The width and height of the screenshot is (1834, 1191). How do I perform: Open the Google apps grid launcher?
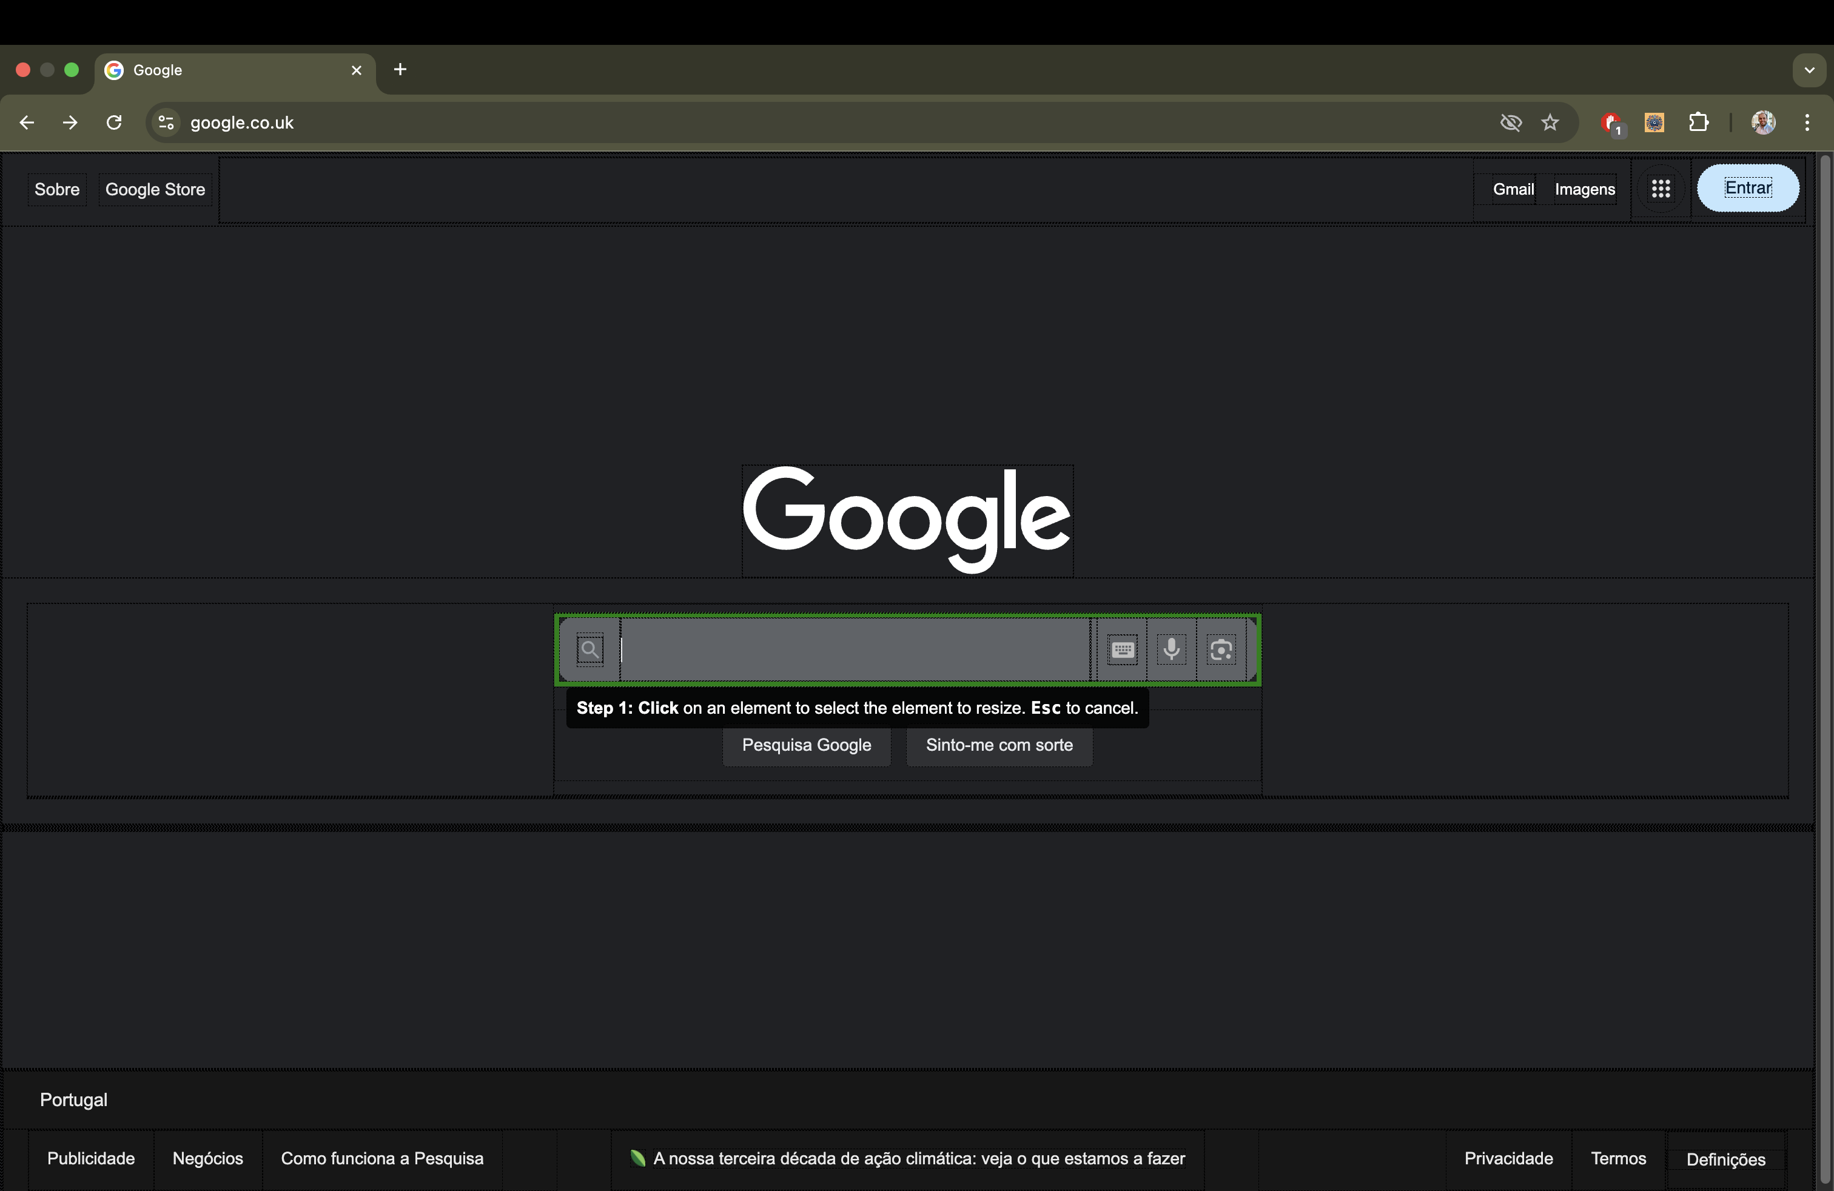1661,188
